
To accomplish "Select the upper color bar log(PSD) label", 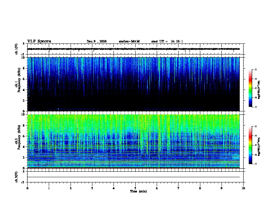I will point(259,90).
